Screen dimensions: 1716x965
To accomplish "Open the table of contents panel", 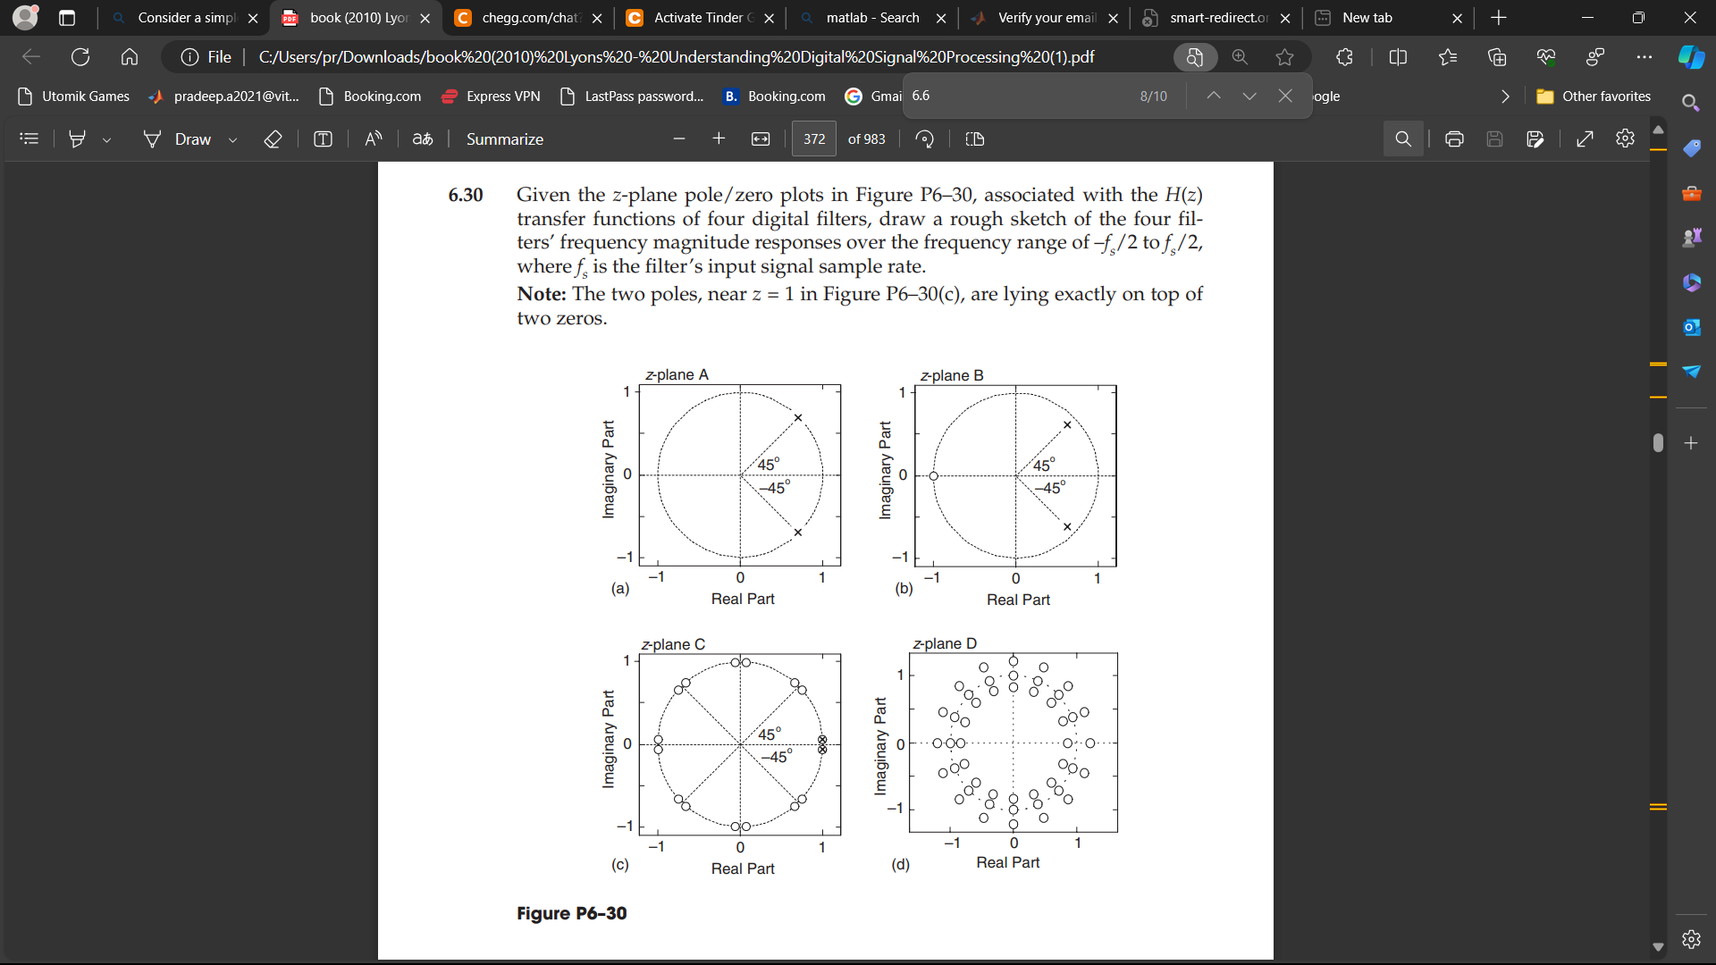I will pos(29,138).
